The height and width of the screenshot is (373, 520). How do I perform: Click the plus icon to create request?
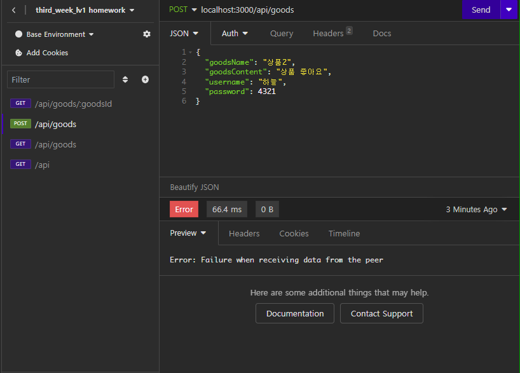[x=145, y=79]
